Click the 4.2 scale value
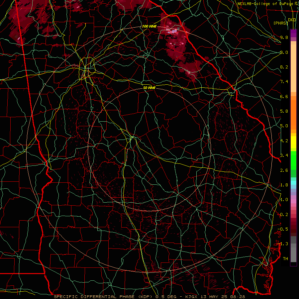 coord(284,141)
